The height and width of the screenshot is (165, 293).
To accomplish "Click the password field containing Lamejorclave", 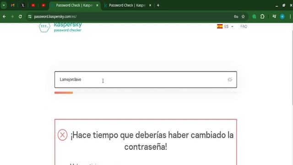I will (x=146, y=79).
